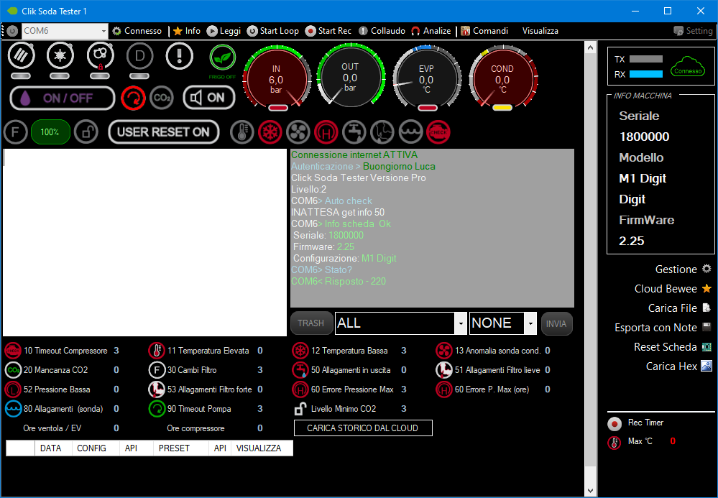Click the green cloud Connesso icon
Viewport: 718px width, 498px height.
(688, 67)
